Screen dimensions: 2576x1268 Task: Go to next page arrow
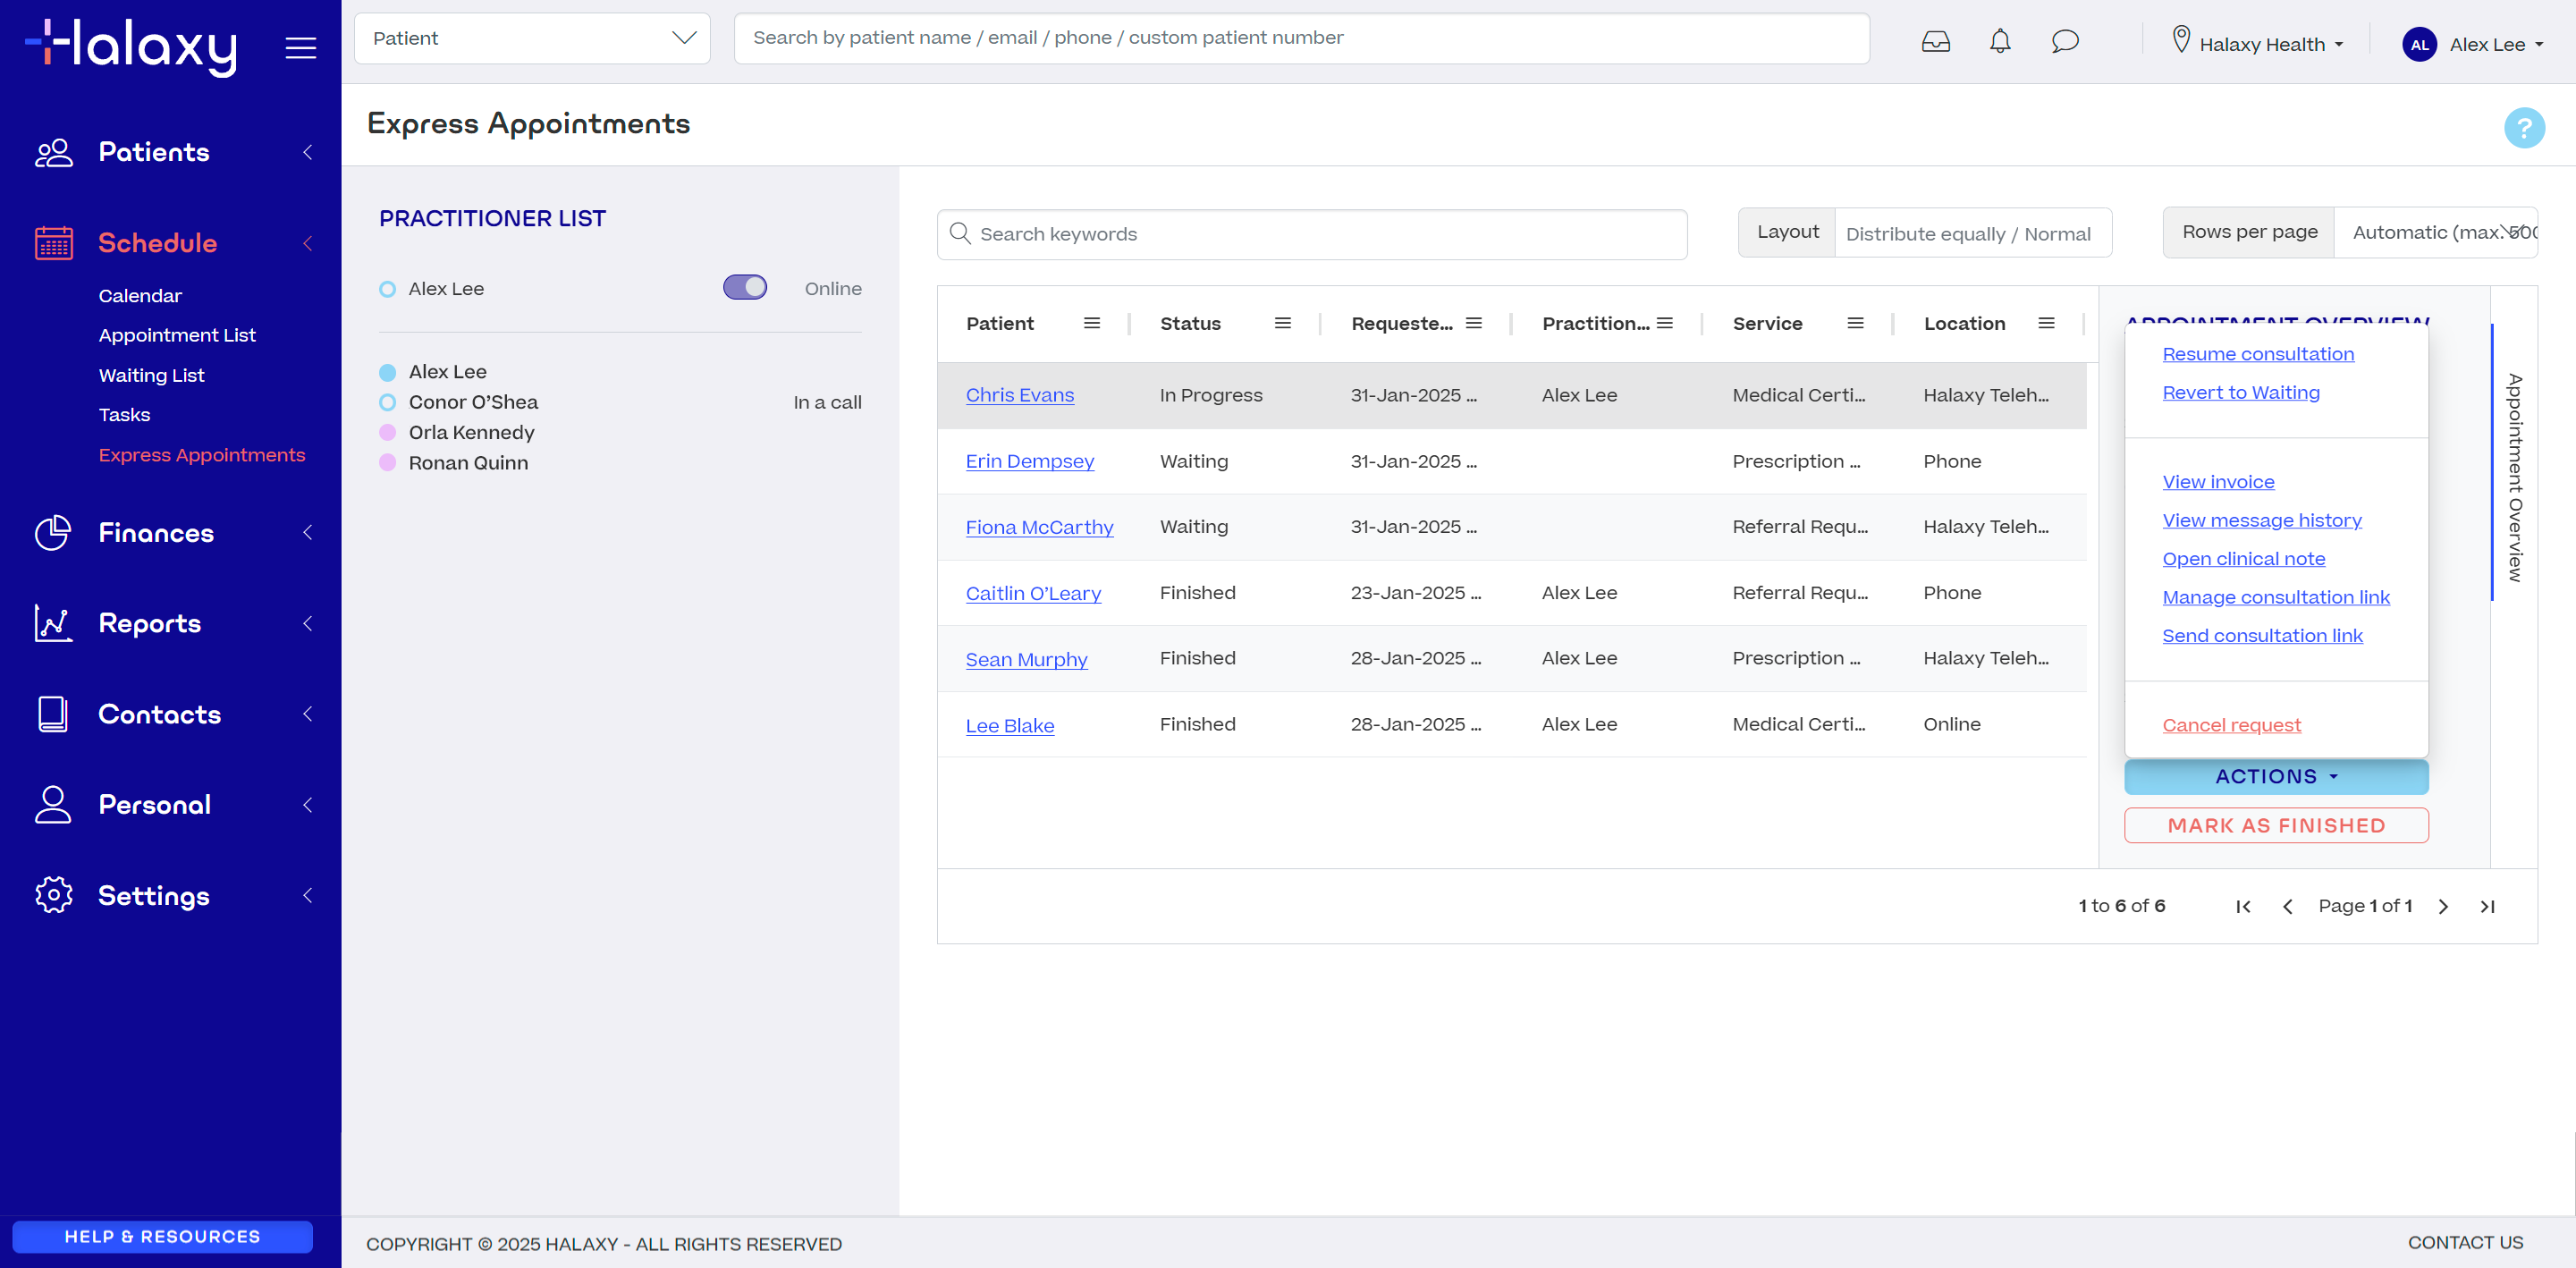click(x=2443, y=906)
